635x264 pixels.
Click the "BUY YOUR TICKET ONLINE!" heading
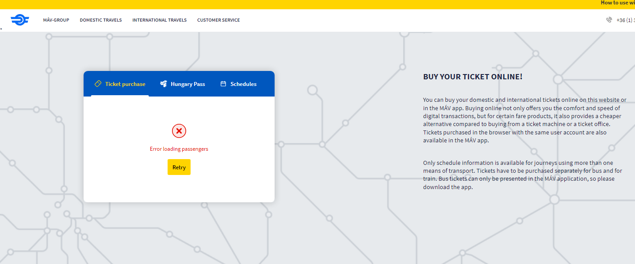(x=473, y=77)
